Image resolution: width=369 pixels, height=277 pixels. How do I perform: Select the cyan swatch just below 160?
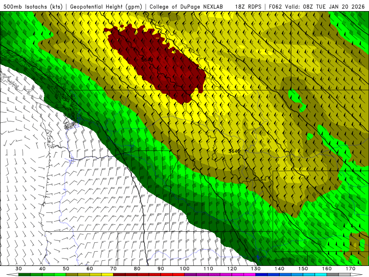321,274
